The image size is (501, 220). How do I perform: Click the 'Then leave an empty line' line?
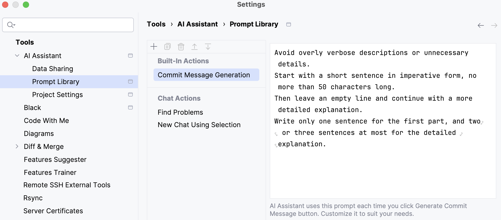click(x=373, y=98)
